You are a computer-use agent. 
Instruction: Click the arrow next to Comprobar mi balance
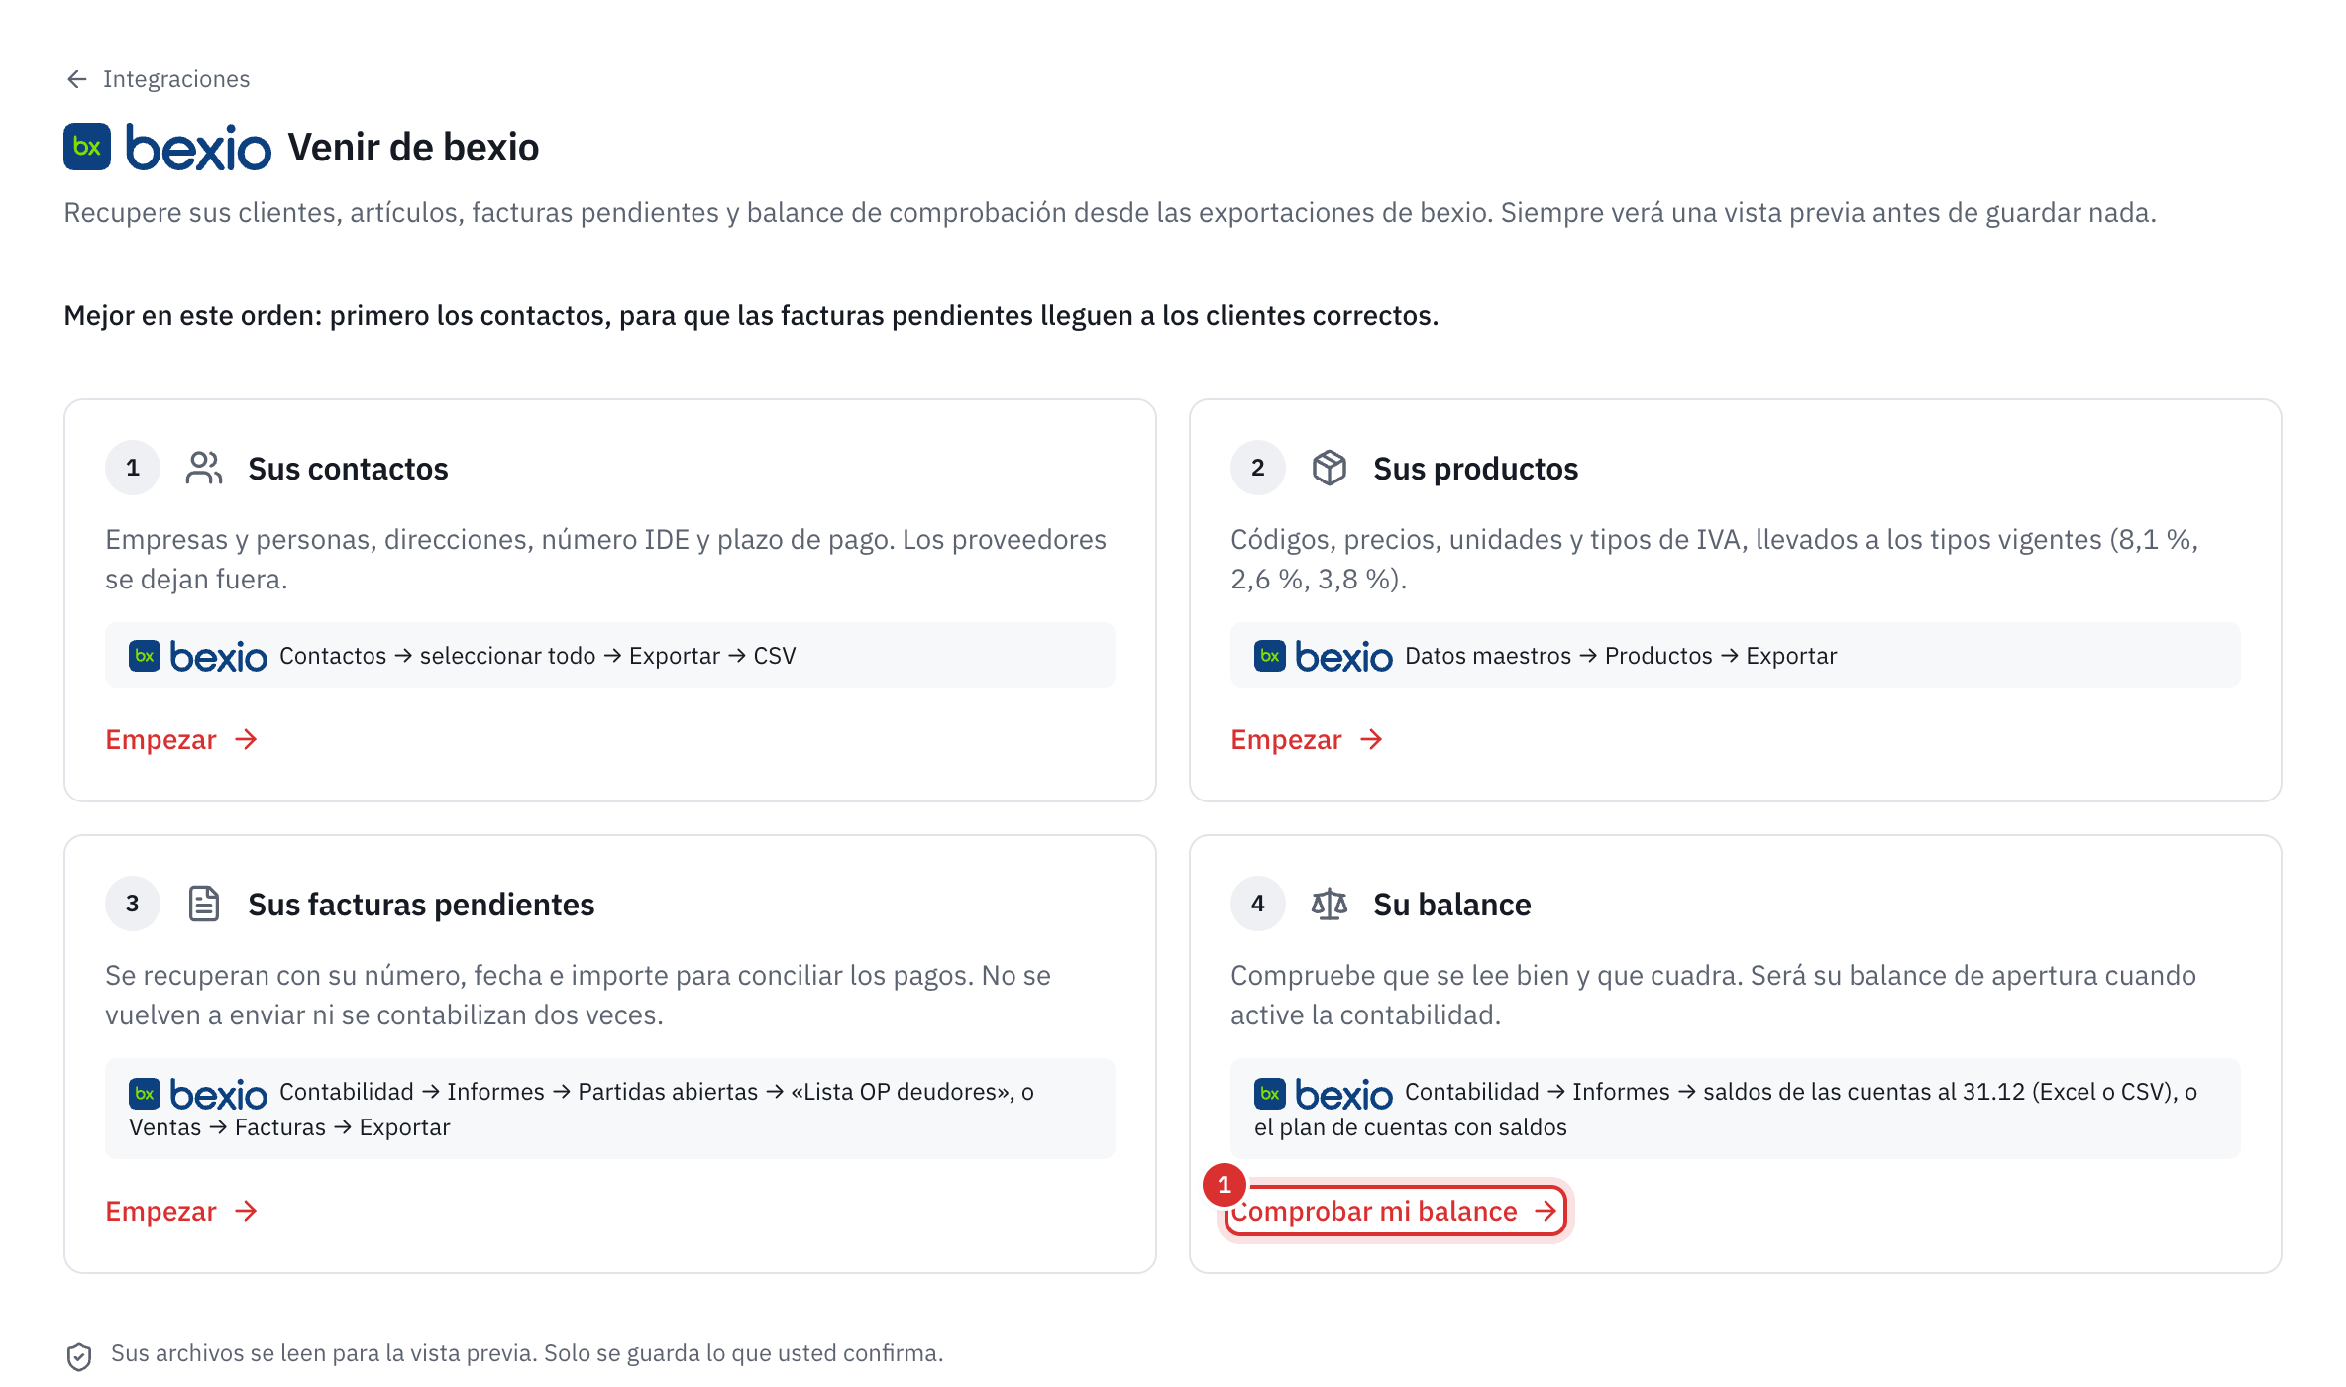coord(1546,1211)
